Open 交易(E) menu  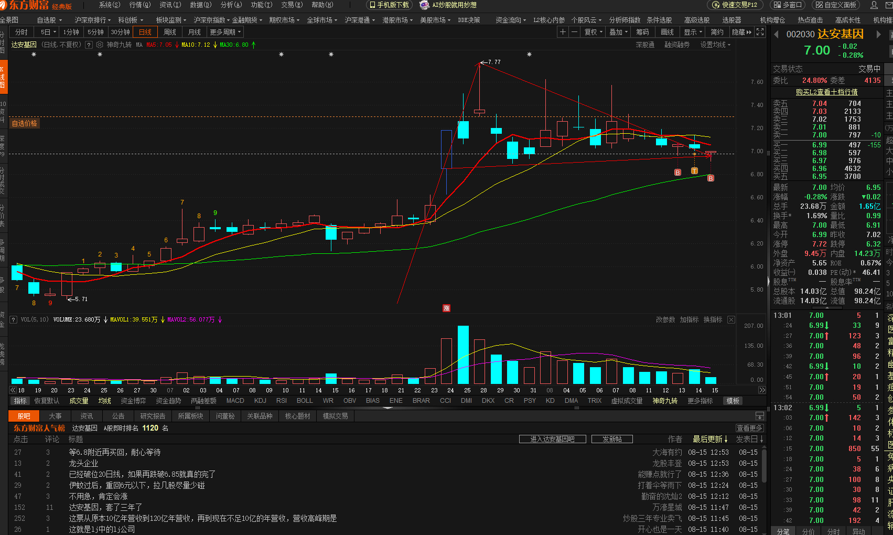[292, 5]
